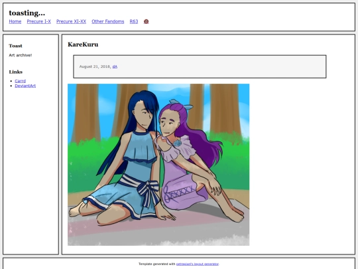Click the KareKuru artwork image
Image resolution: width=358 pixels, height=269 pixels.
pyautogui.click(x=158, y=165)
